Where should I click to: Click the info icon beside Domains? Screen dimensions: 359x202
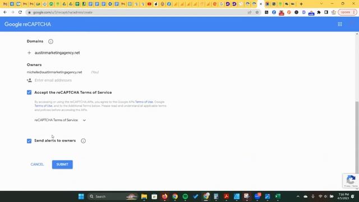[x=50, y=42]
